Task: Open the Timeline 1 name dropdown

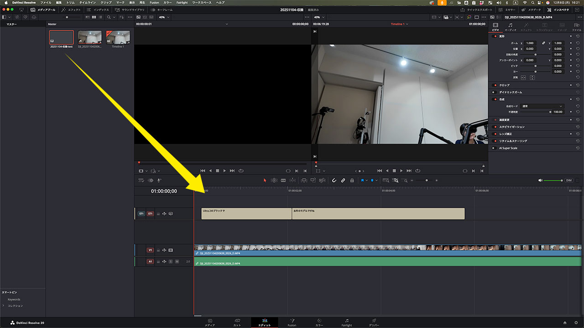Action: click(399, 24)
